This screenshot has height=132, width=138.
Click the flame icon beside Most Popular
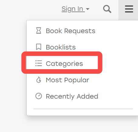tap(39, 80)
